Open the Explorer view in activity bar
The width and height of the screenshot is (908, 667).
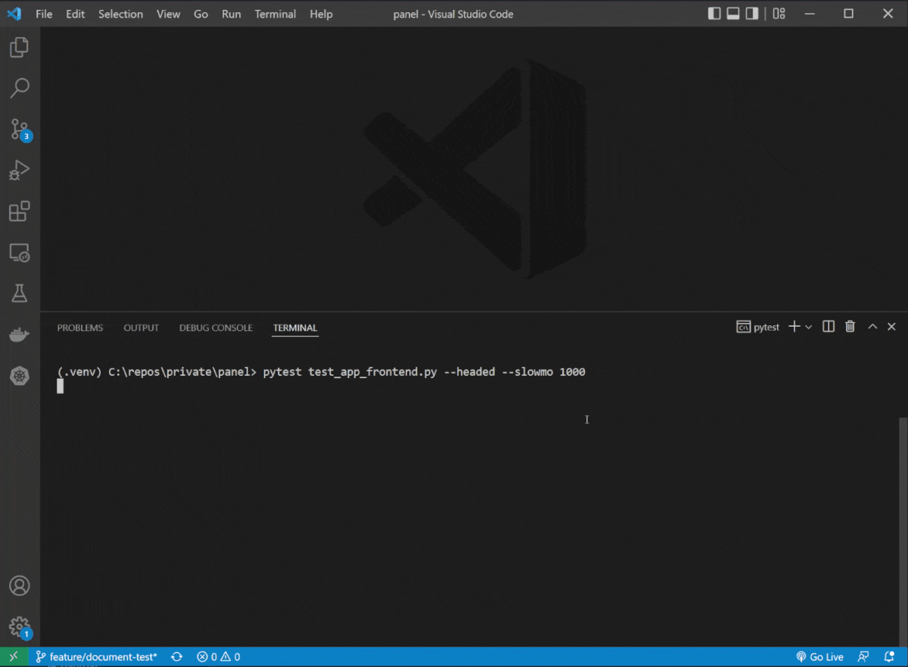click(x=20, y=48)
